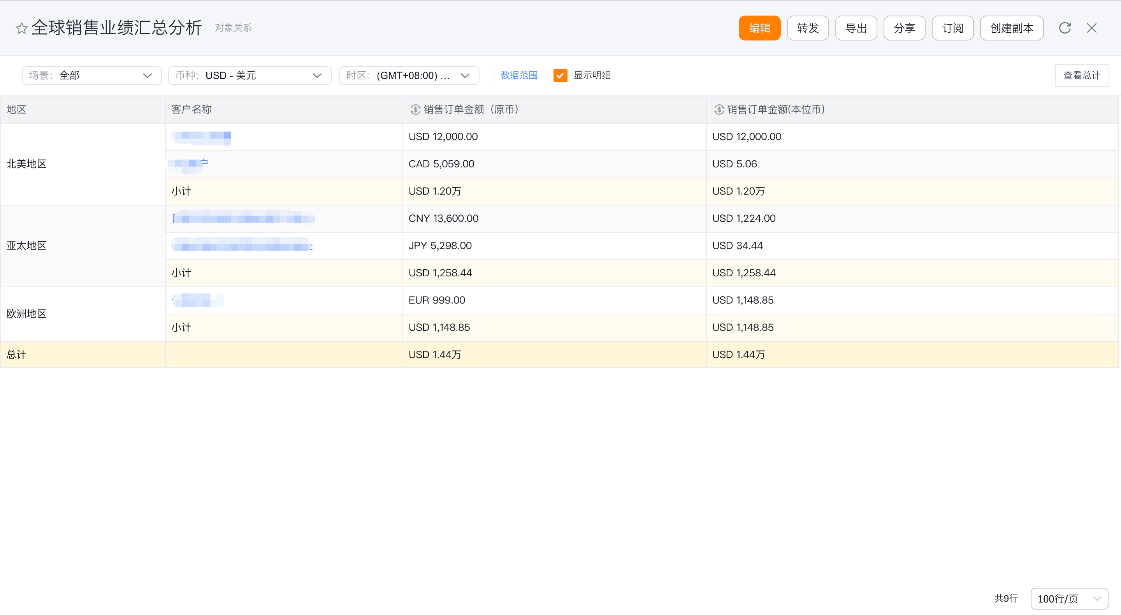Click 创建副本 to duplicate report

tap(1011, 28)
